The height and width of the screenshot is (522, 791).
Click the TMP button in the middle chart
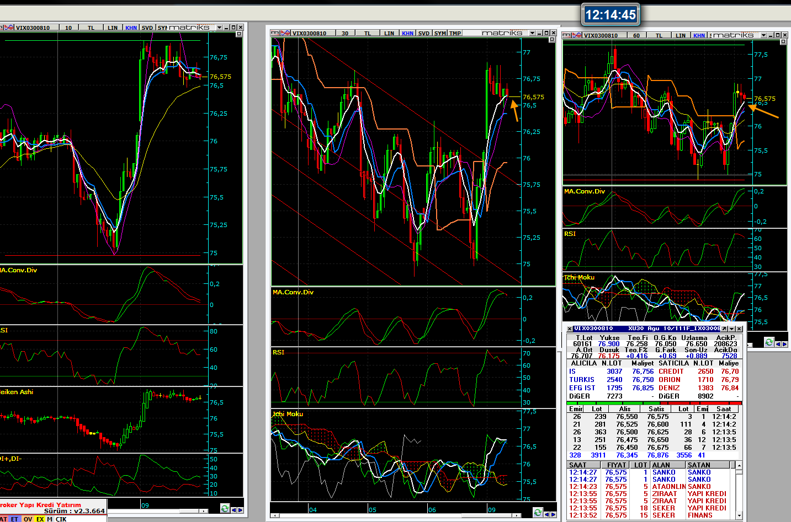455,33
